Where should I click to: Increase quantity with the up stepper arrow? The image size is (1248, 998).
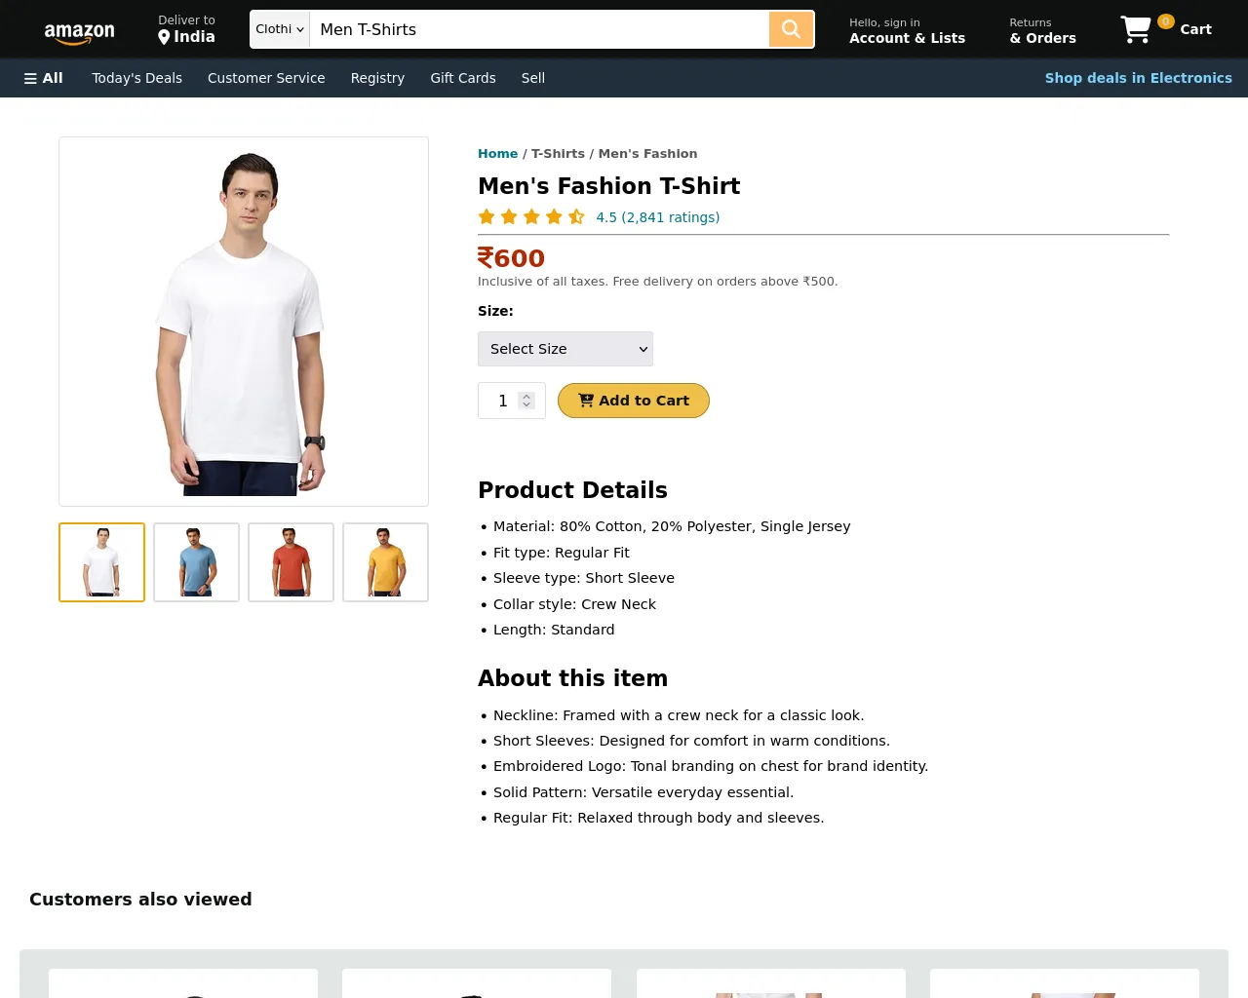(x=526, y=397)
